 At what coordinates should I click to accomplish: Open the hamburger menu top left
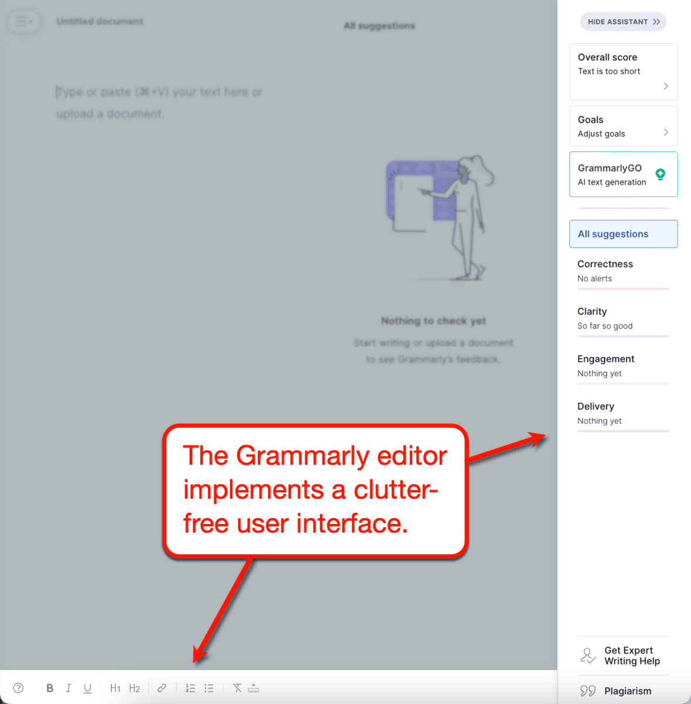click(23, 21)
